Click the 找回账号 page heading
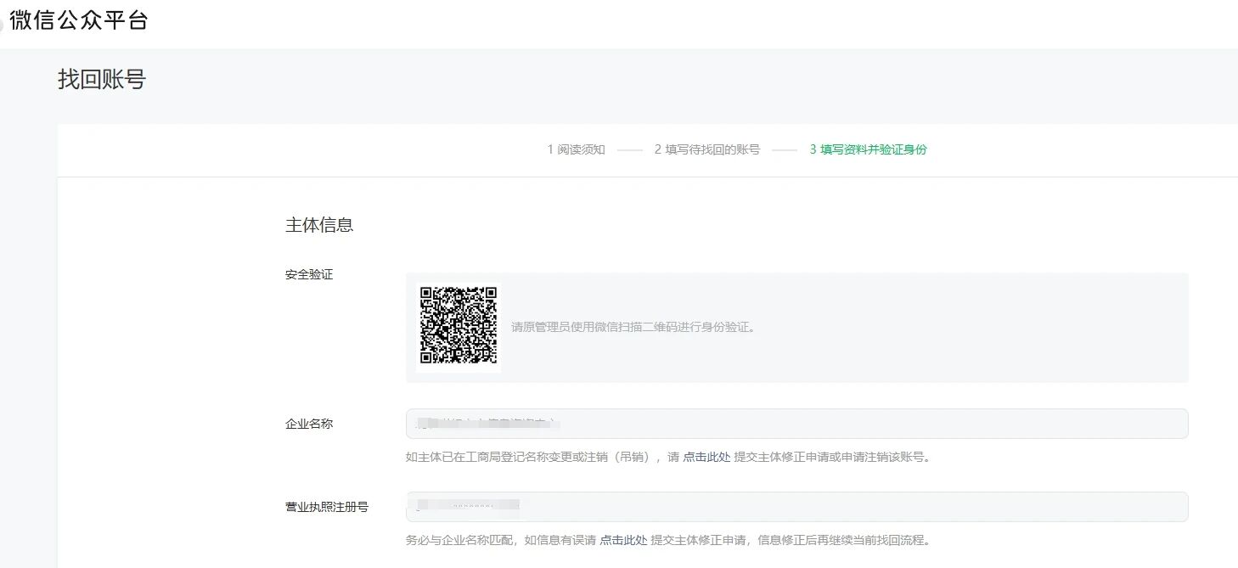The image size is (1238, 568). 102,80
